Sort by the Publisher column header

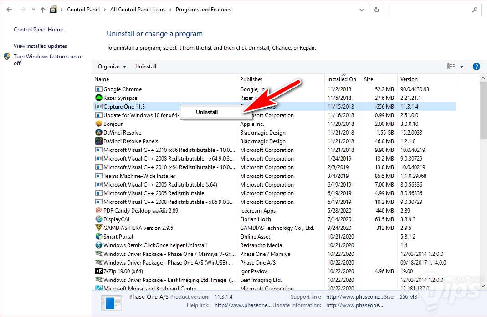coord(281,79)
